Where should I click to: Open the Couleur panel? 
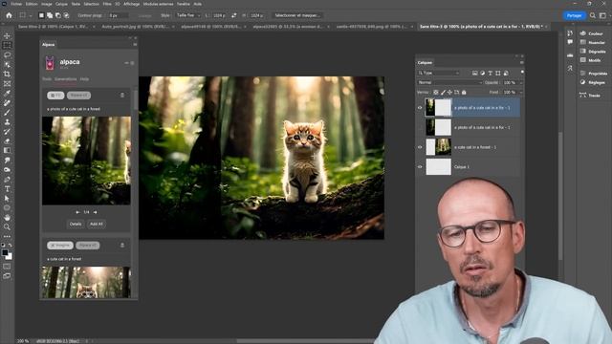[592, 33]
